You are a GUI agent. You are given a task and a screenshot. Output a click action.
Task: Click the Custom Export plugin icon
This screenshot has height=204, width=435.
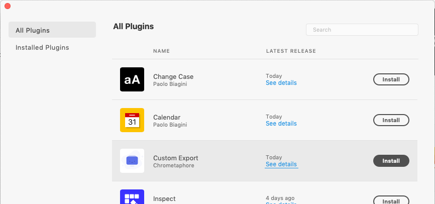[x=132, y=161]
